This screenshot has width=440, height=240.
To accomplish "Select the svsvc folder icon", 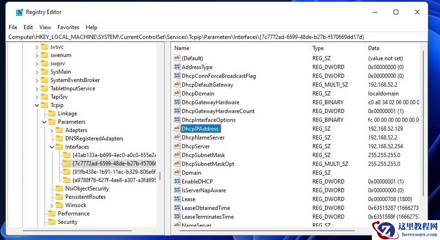I will coord(45,47).
